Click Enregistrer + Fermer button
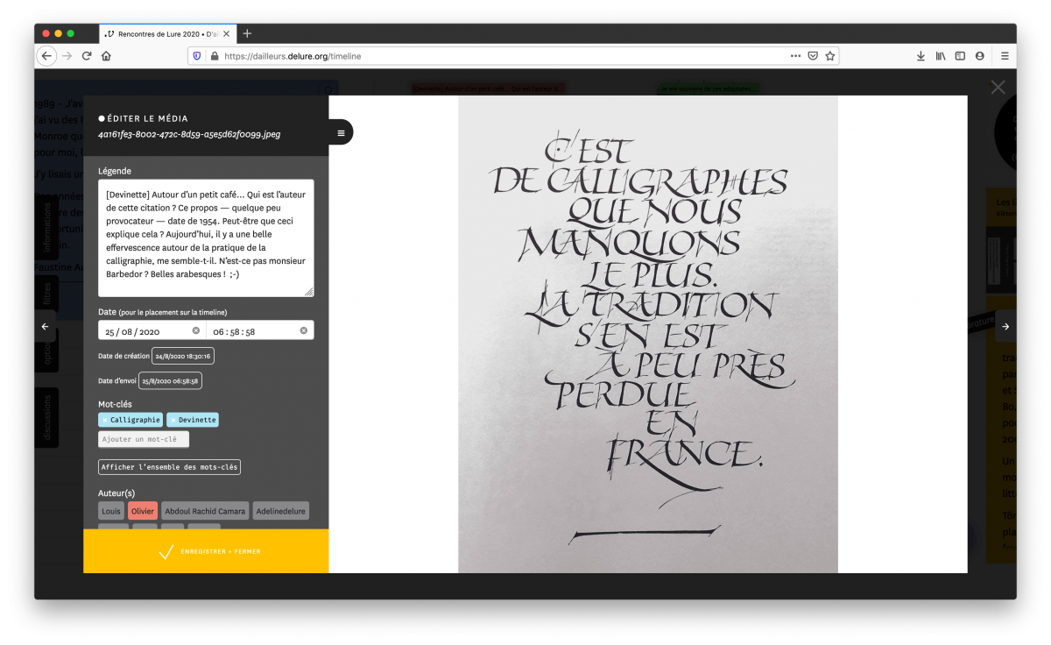The height and width of the screenshot is (645, 1051). (206, 551)
